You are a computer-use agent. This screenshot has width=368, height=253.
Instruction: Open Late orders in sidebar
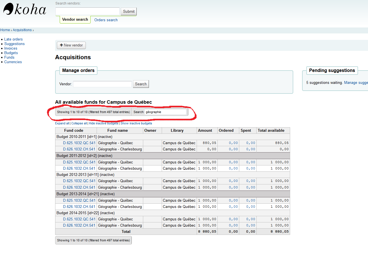click(x=13, y=39)
